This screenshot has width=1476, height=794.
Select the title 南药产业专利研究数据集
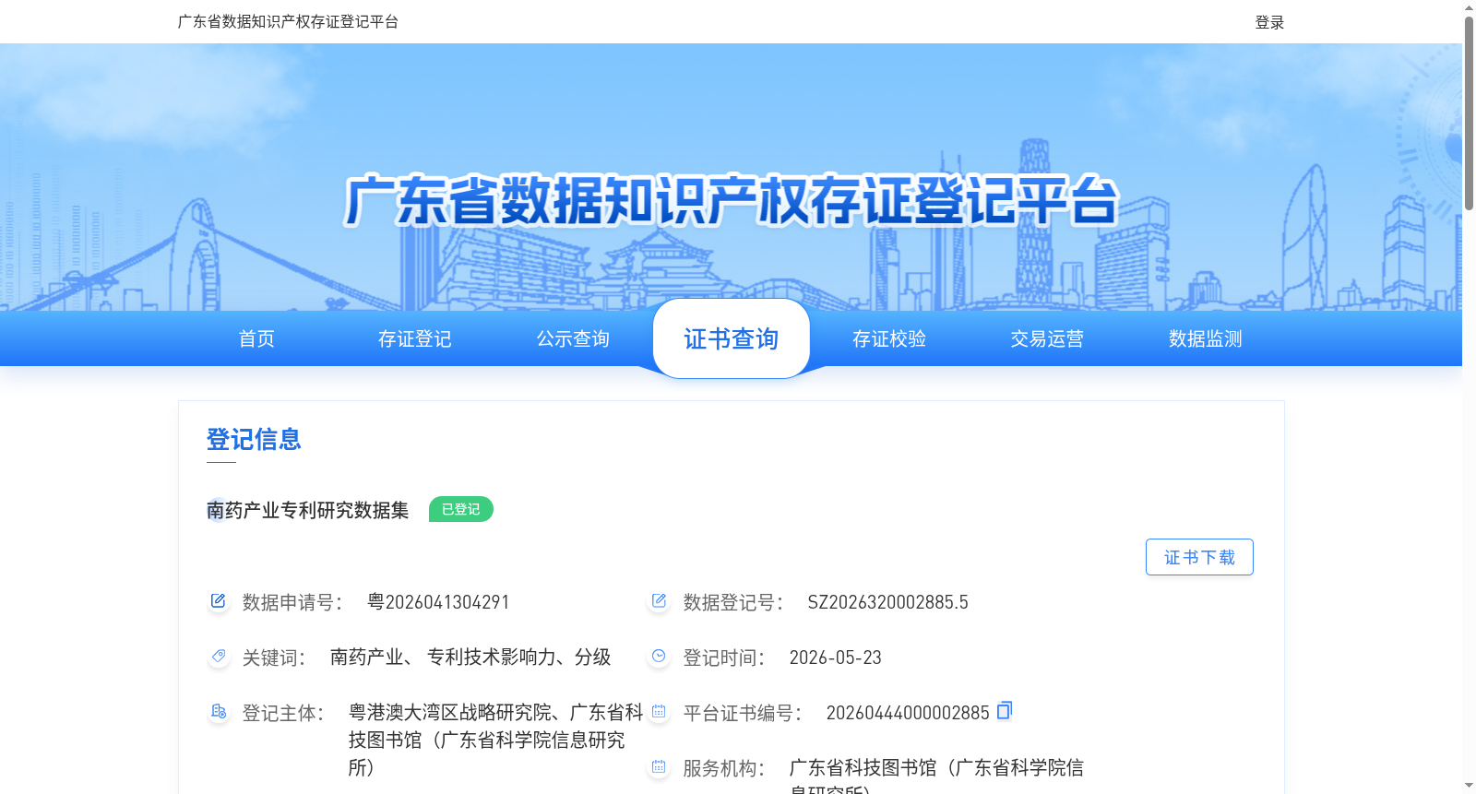pos(308,510)
